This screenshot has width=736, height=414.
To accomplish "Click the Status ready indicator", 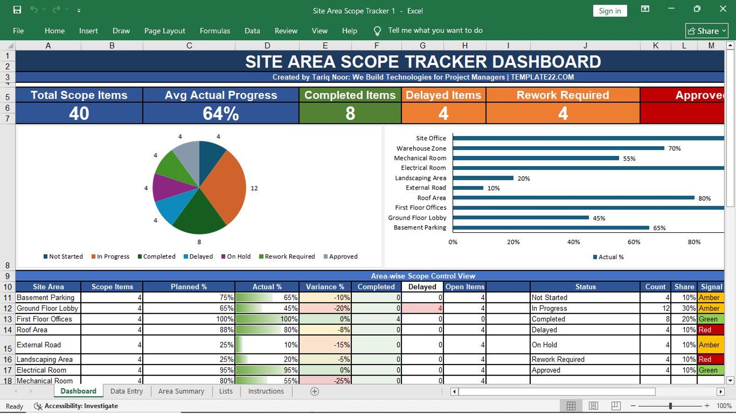I will point(14,406).
